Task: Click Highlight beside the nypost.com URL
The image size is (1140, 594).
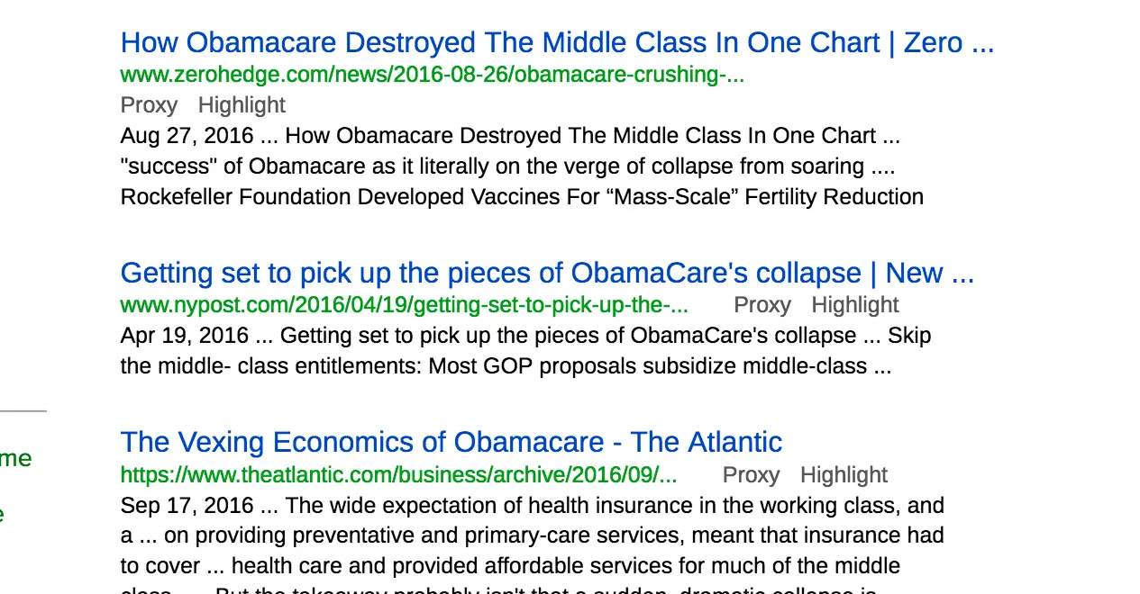Action: 854,305
